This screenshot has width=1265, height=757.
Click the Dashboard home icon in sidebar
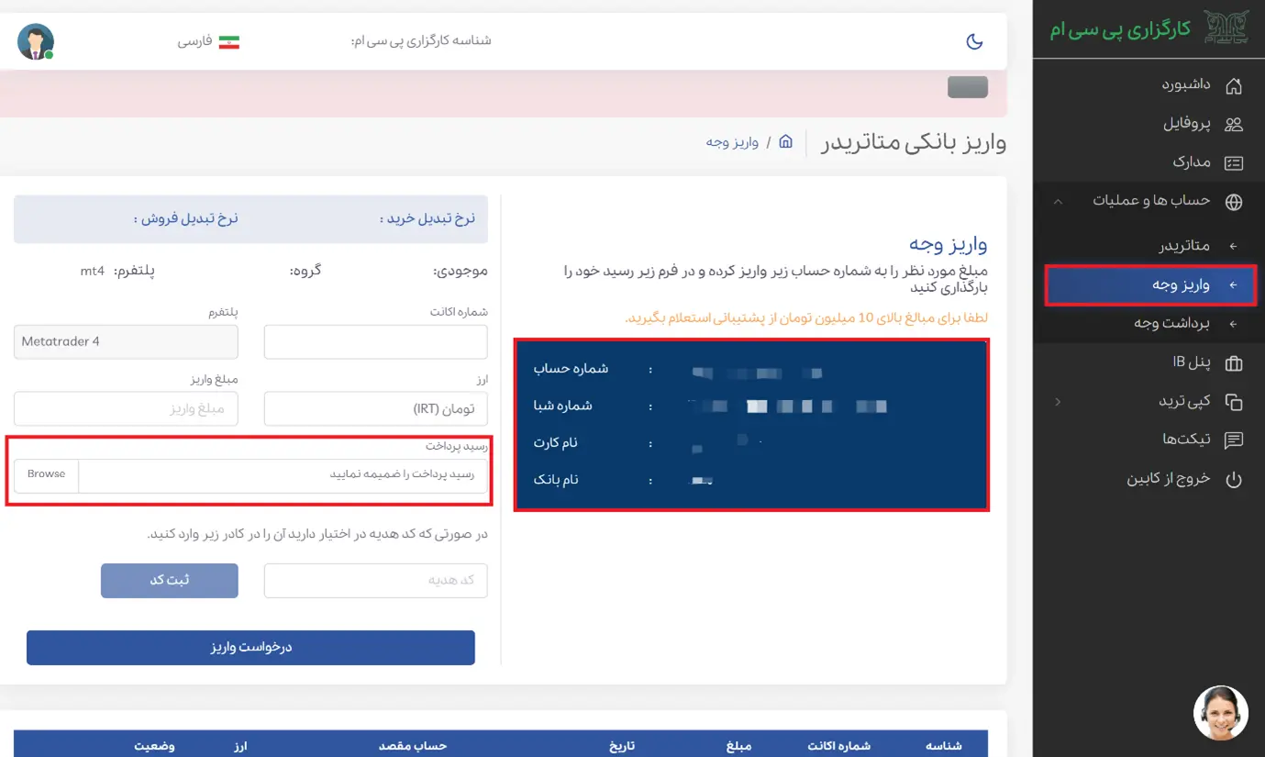coord(1234,85)
